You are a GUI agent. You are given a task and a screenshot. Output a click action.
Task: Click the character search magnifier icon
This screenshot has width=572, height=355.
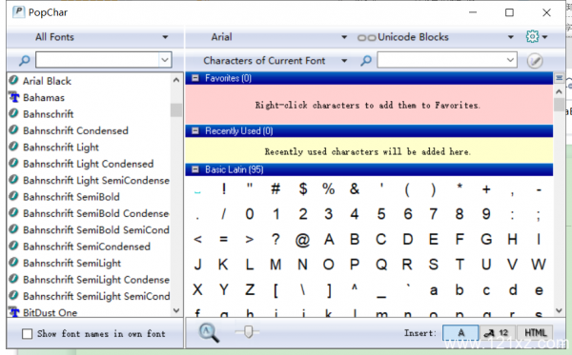366,61
